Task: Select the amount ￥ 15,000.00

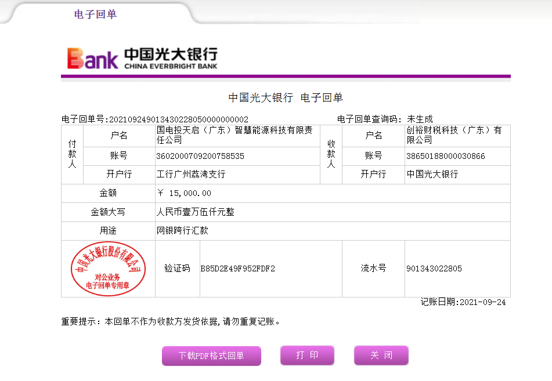Action: [x=184, y=193]
